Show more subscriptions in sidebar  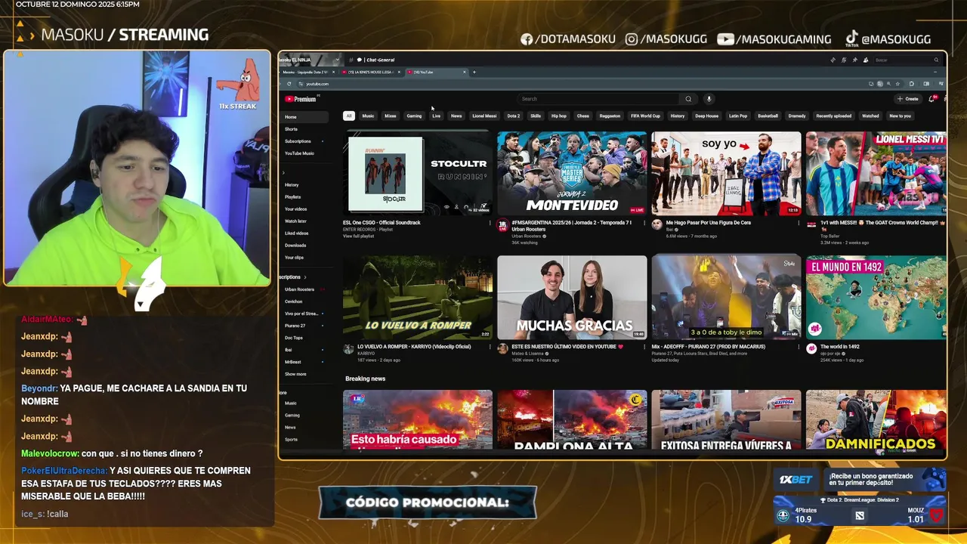click(x=295, y=374)
